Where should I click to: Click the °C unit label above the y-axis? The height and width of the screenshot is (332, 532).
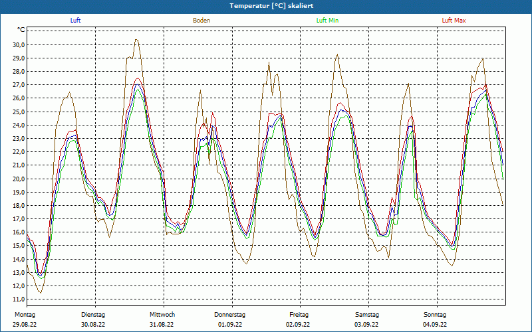[21, 30]
